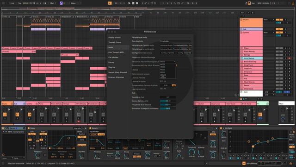Open the Theme & Colors preferences tab
Image resolution: width=296 pixels, height=167 pixels.
(115, 42)
